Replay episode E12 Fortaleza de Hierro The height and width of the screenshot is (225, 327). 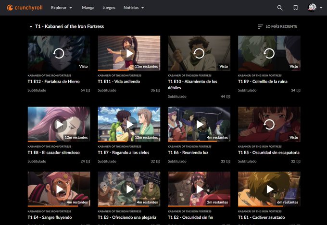click(x=59, y=53)
